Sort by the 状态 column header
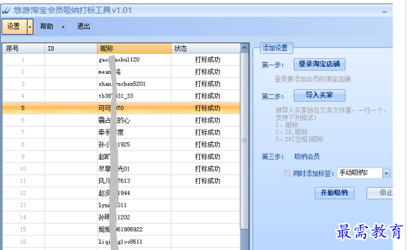This screenshot has width=408, height=250. [206, 49]
